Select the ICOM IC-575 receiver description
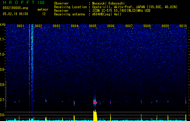Viewport: 190px width, 121px height. coord(121,11)
